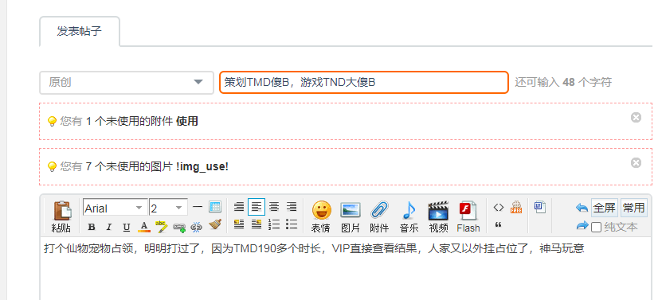The height and width of the screenshot is (300, 658).
Task: Align text left
Action: [257, 207]
